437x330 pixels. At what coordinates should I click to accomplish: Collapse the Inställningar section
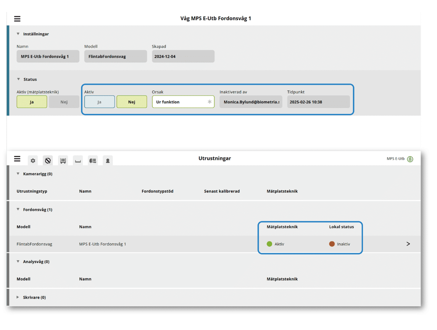(x=18, y=34)
